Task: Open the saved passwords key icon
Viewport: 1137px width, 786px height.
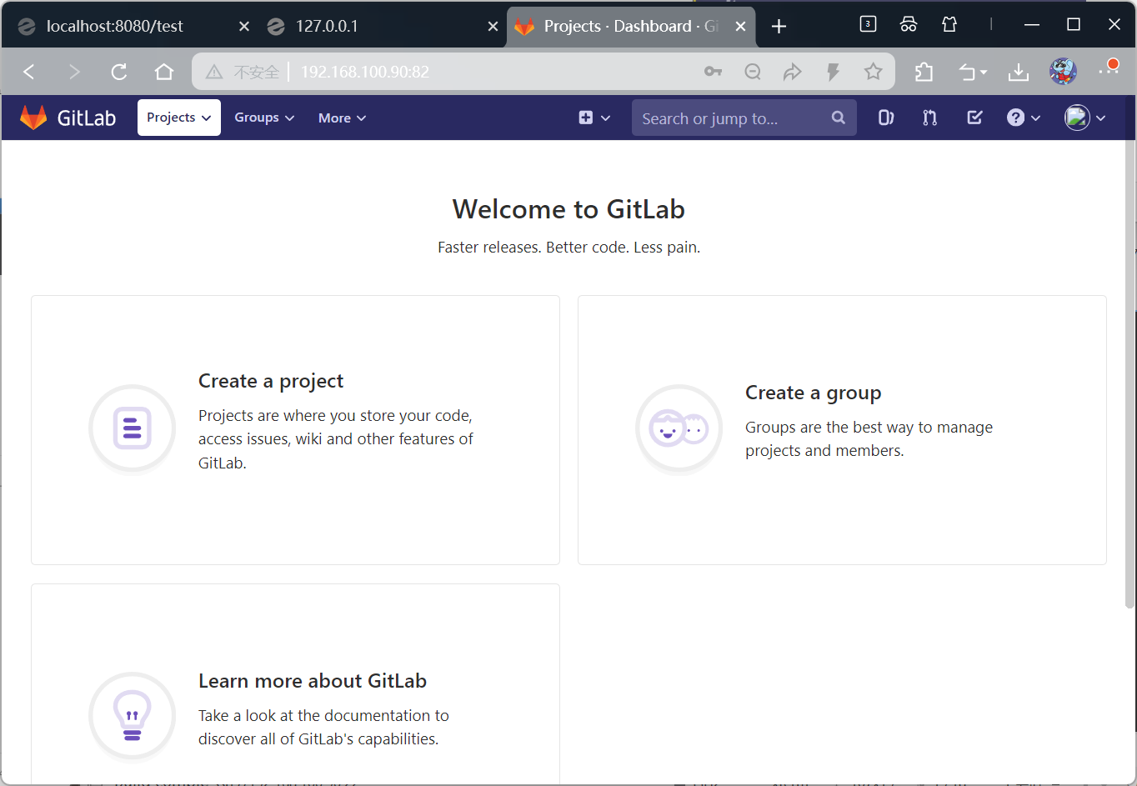Action: click(713, 72)
